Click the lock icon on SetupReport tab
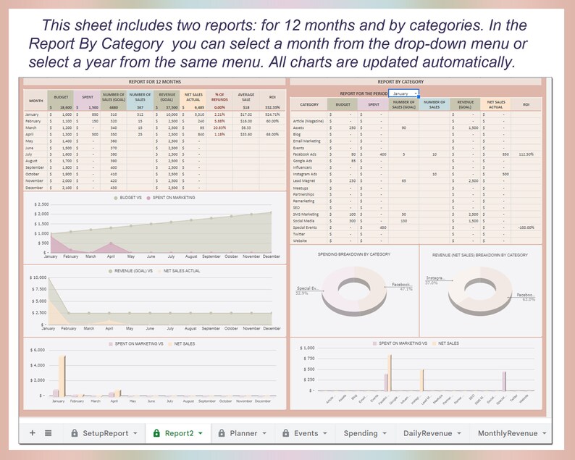The image size is (575, 460). [75, 433]
